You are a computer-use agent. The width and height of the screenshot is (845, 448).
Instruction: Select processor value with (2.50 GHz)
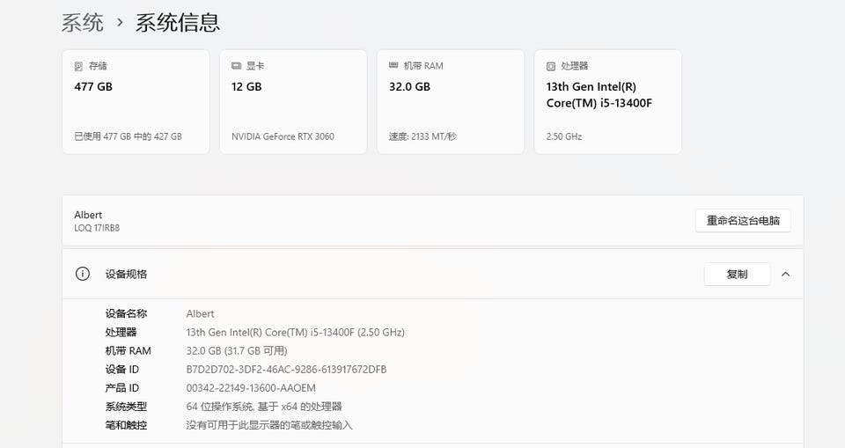click(x=296, y=332)
